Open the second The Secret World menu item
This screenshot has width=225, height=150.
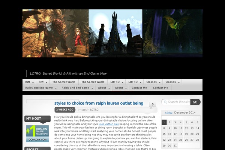(x=93, y=82)
